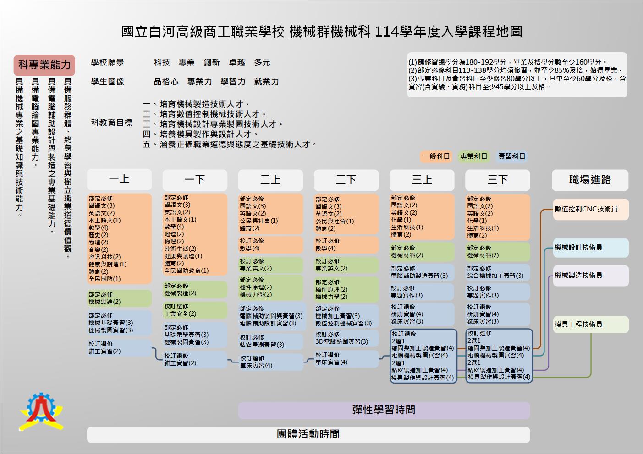
Task: Click 車床實習(4) in the 二上 column
Action: [256, 366]
